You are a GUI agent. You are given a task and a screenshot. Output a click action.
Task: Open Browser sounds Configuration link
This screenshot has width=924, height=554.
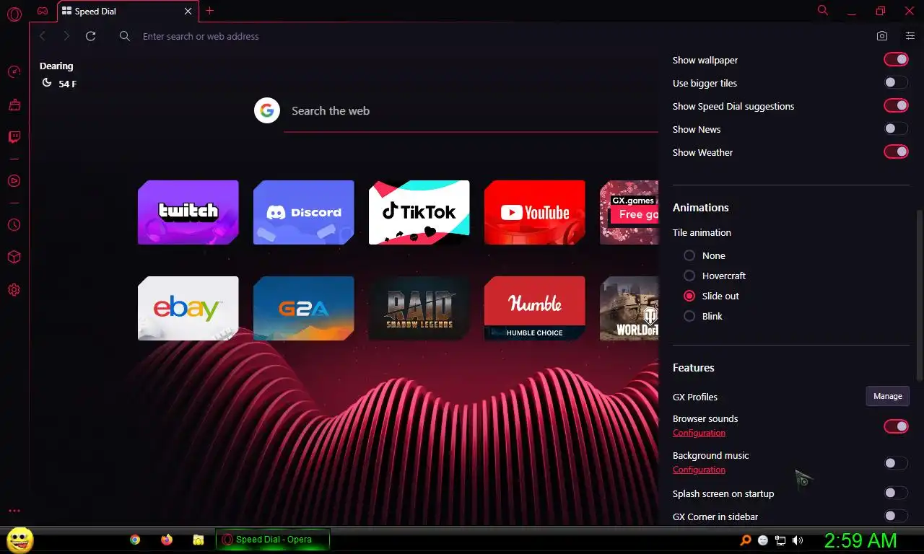point(699,433)
